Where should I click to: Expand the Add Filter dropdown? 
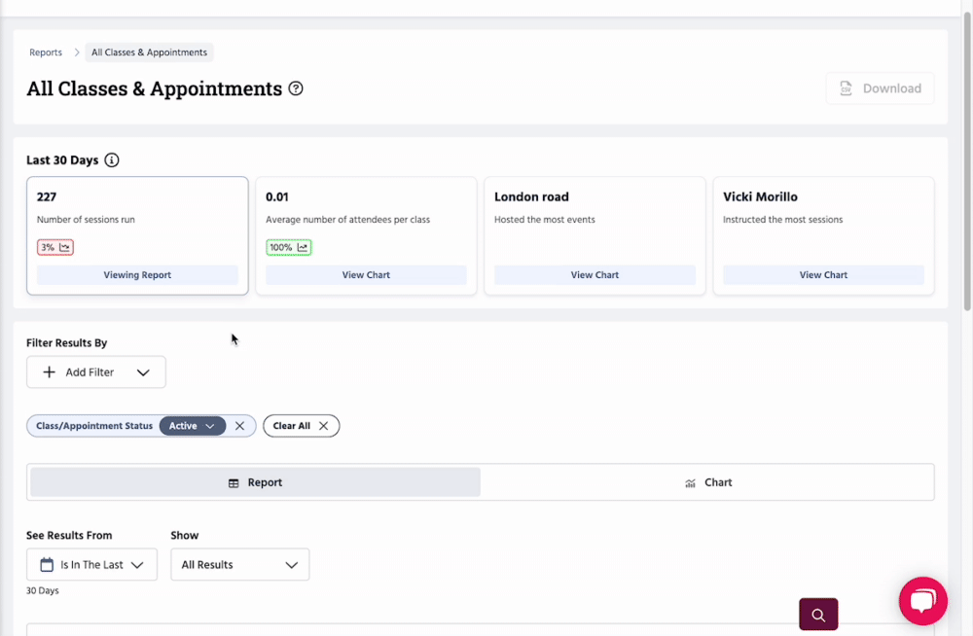coord(96,372)
